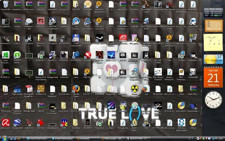
Task: Open Half-Life 2 Episode One shortcut
Action: [100, 4]
